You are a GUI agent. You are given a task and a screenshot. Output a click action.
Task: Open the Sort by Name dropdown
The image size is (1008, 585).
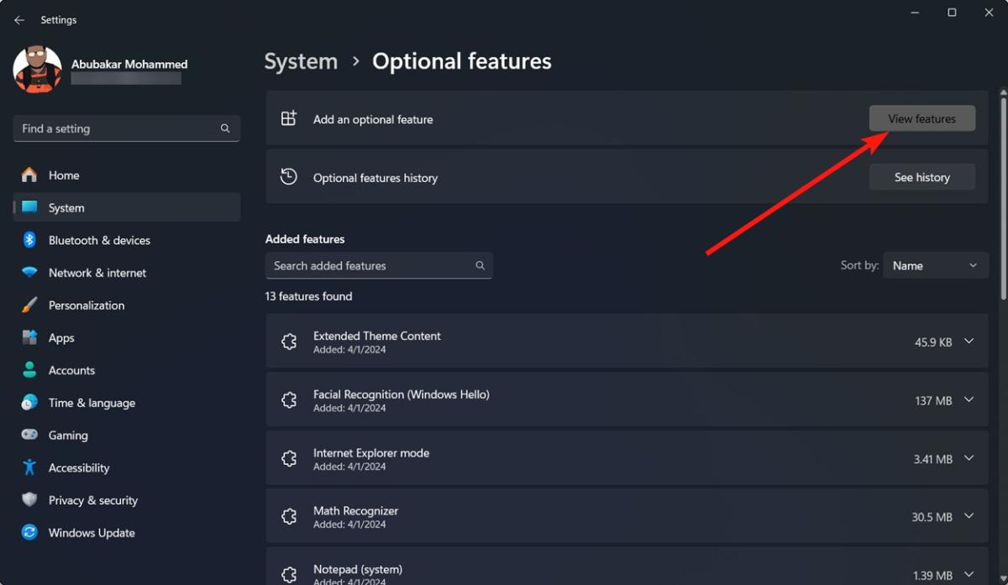click(x=935, y=264)
